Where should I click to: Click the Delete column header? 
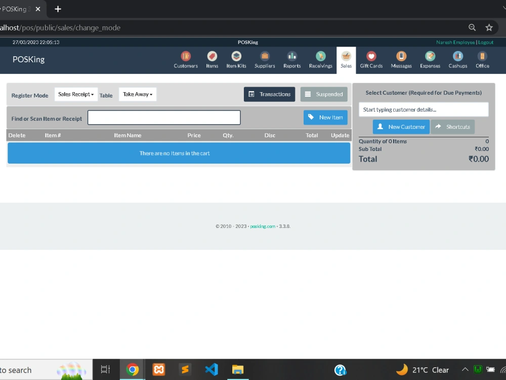point(17,135)
